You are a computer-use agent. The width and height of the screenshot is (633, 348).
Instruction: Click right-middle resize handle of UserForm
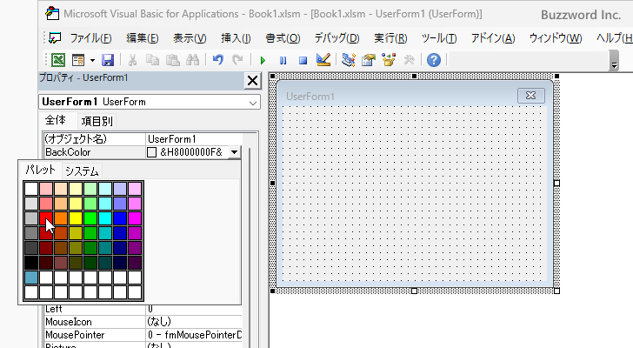[556, 184]
